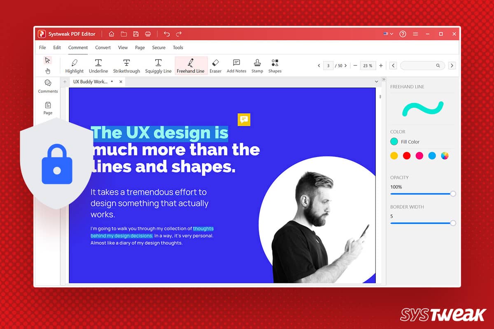Activate the arrow selection cursor
Viewport: 494px width, 329px height.
coord(48,60)
